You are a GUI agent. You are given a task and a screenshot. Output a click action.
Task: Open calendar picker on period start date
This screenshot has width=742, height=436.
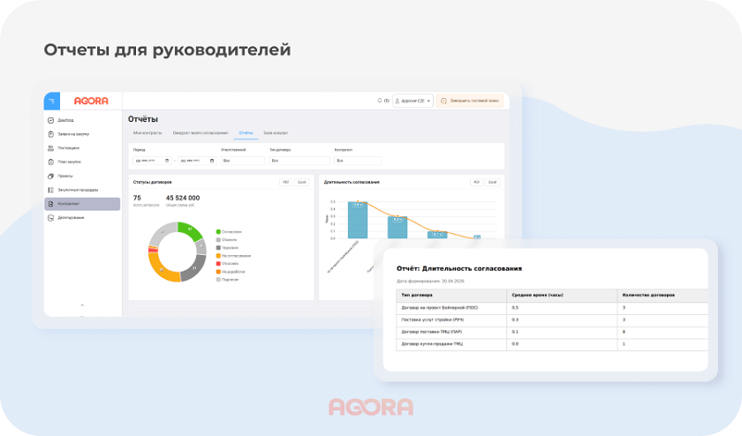[167, 161]
